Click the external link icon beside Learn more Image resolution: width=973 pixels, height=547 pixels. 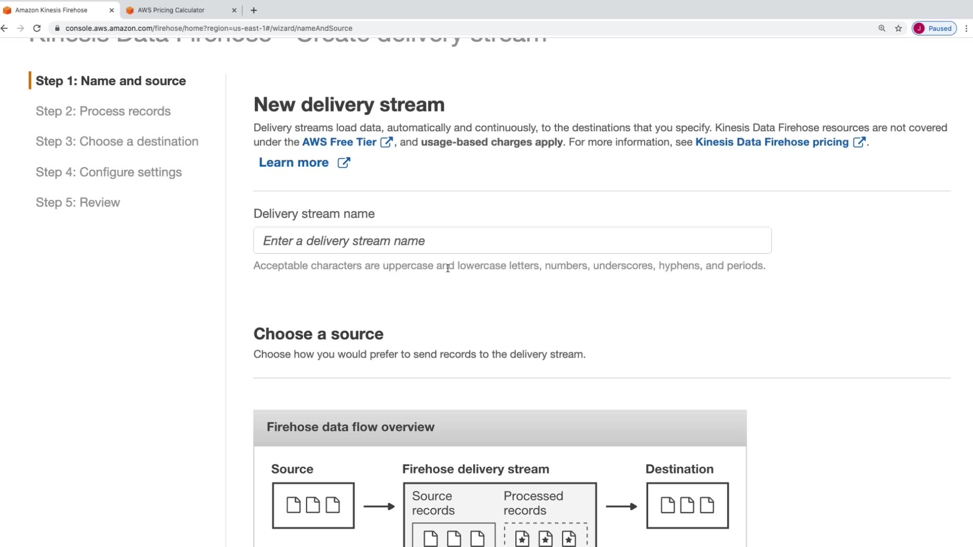344,163
